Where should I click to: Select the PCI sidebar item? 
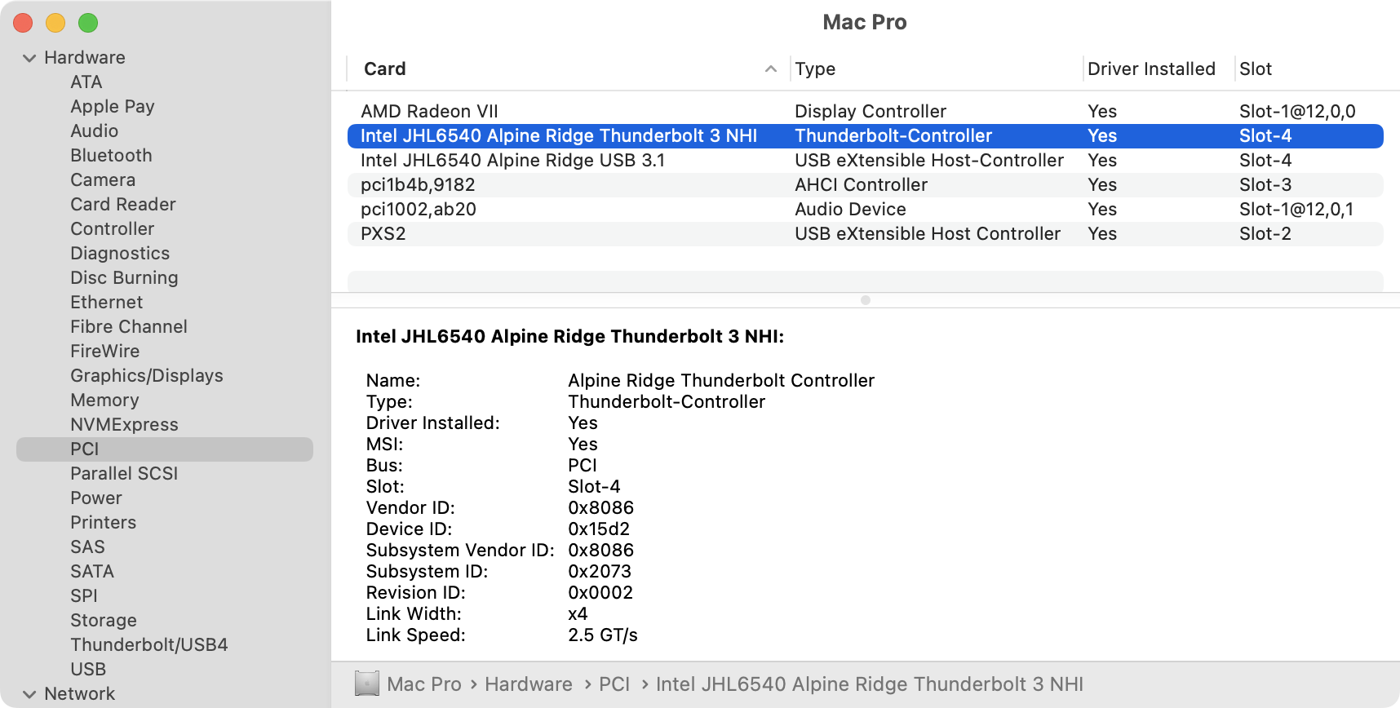165,449
